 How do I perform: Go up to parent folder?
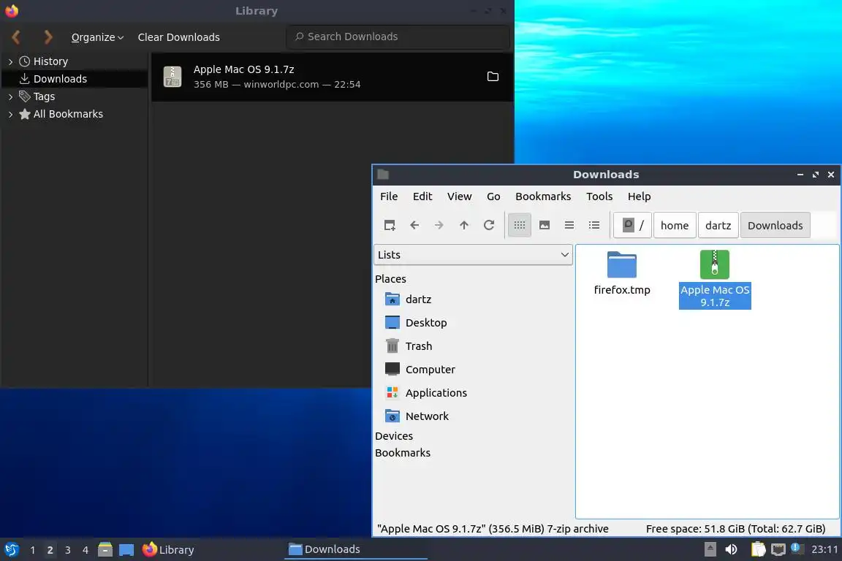coord(464,225)
